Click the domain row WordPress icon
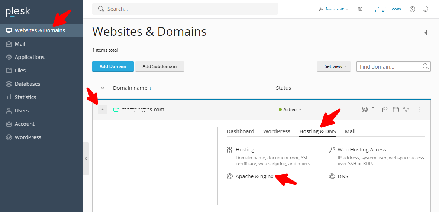This screenshot has height=212, width=439. point(365,110)
